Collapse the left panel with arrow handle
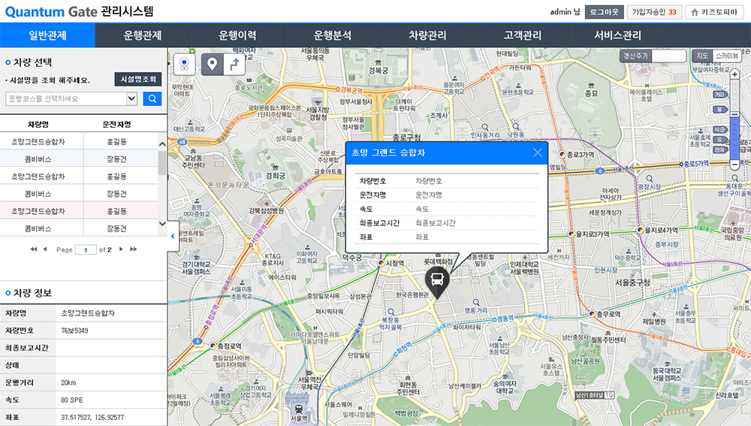This screenshot has height=426, width=751. (x=173, y=236)
